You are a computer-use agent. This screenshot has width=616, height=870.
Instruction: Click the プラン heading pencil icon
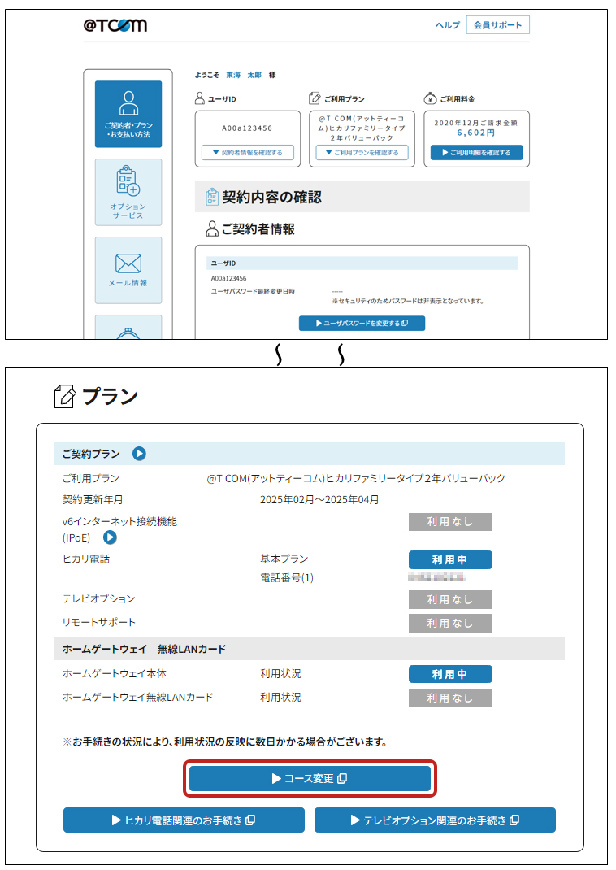(65, 396)
